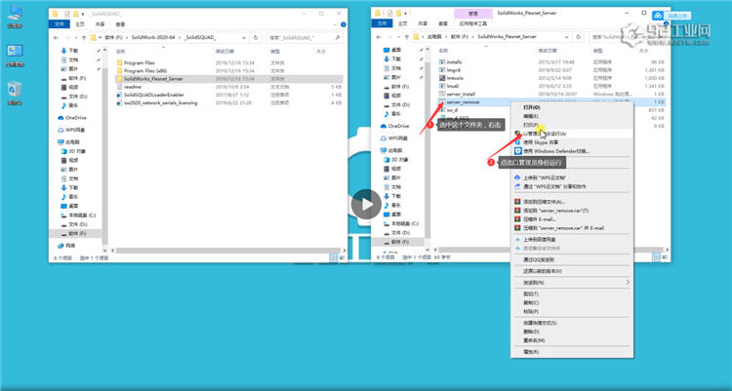The image size is (732, 391).
Task: Click the WinRAR icon beside 添加到压缩文件(A)
Action: 517,202
